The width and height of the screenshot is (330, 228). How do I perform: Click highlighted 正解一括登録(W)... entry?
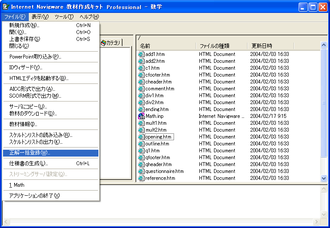(51, 153)
